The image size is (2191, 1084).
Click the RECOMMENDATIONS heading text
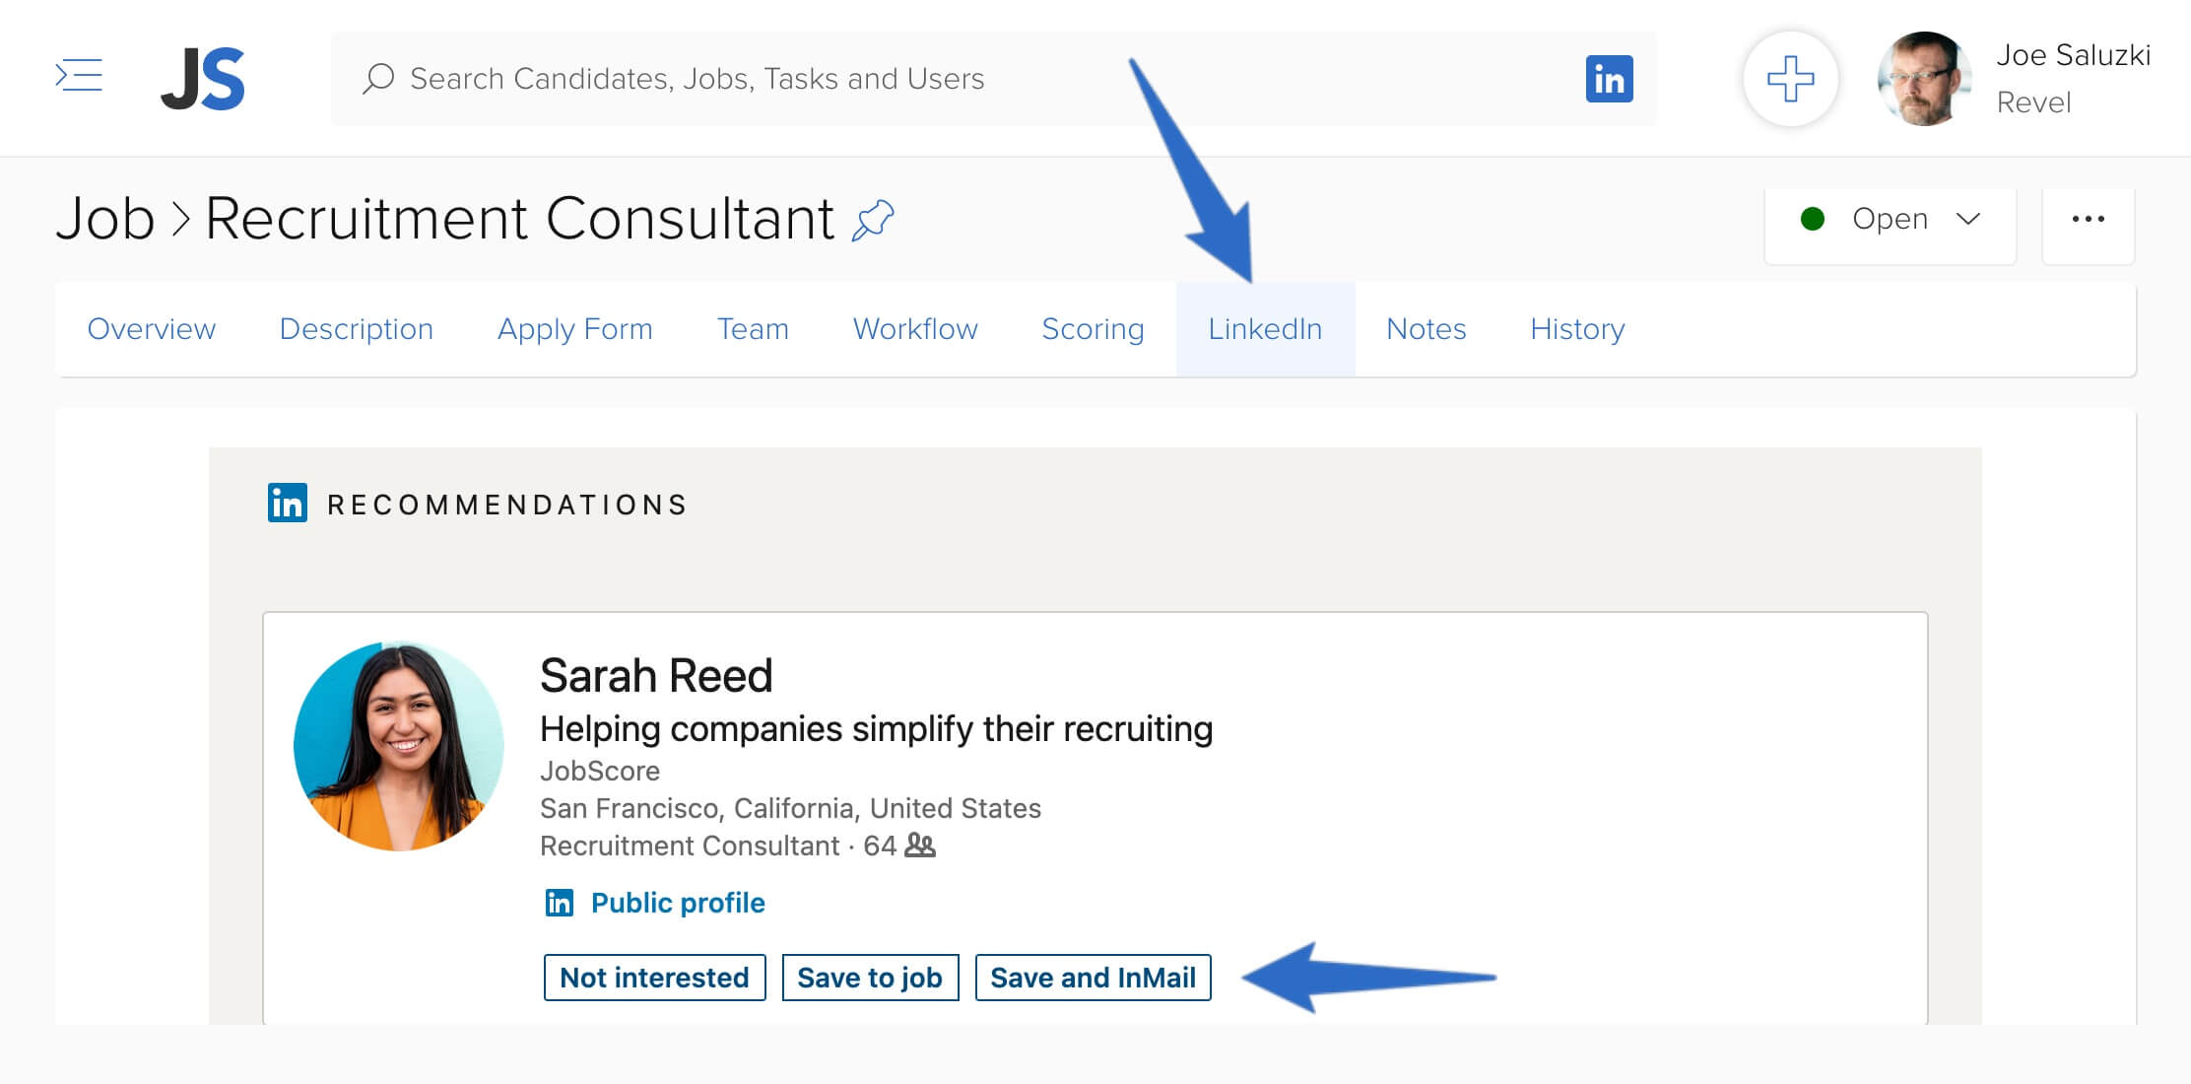coord(507,505)
